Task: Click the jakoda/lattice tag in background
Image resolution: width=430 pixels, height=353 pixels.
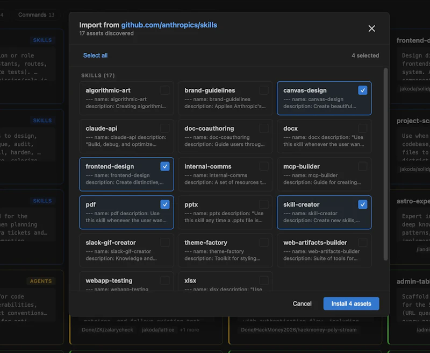Action: [158, 330]
